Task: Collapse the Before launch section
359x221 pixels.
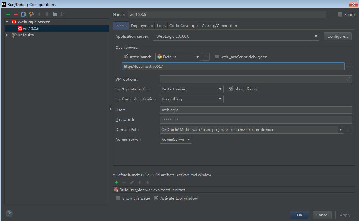Action: click(114, 175)
